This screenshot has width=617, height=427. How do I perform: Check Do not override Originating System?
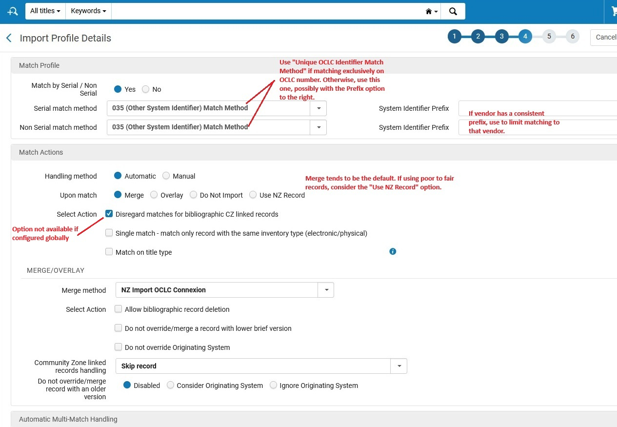[x=118, y=347]
